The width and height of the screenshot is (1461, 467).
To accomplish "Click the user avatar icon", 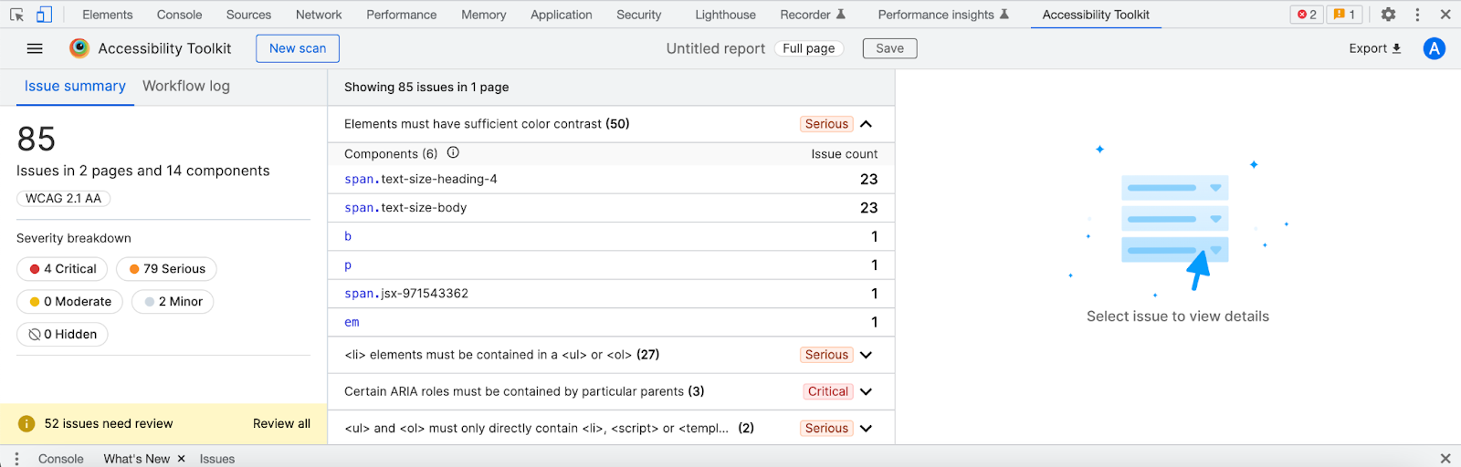I will click(x=1434, y=48).
